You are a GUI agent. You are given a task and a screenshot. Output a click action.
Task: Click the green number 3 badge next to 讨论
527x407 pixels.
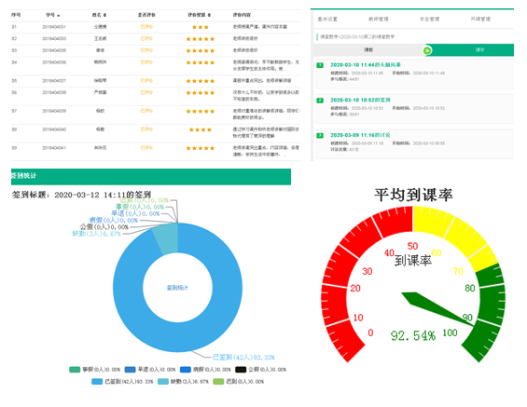point(320,136)
